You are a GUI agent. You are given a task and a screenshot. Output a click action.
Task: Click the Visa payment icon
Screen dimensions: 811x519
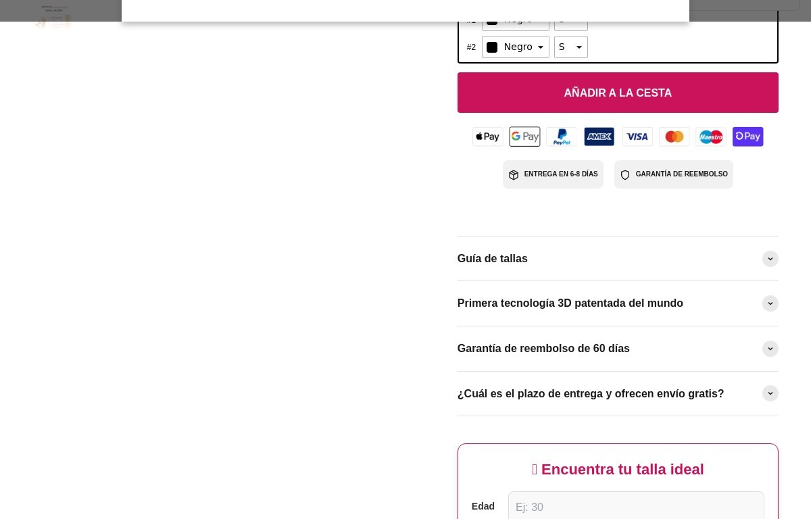[637, 137]
